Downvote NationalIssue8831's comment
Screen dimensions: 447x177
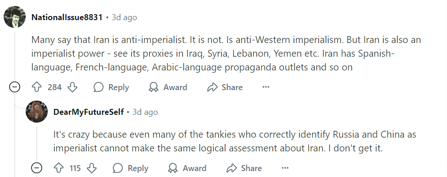click(x=72, y=87)
